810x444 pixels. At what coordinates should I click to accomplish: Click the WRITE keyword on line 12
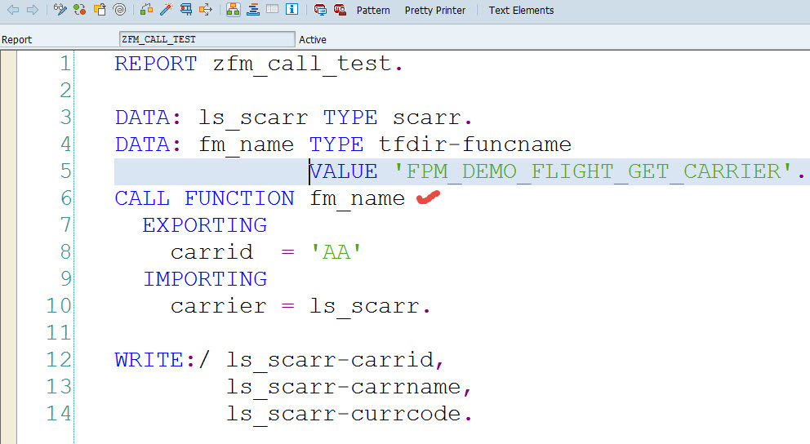(x=149, y=359)
